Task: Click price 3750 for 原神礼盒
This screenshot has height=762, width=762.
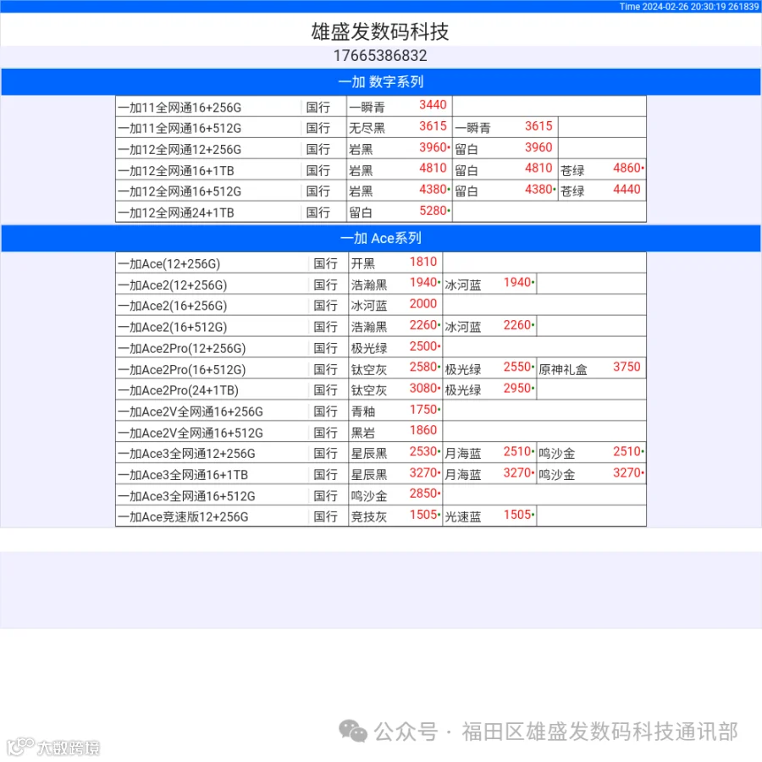Action: (627, 367)
